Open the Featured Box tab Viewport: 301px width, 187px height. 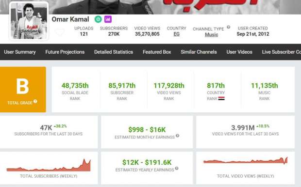point(157,52)
